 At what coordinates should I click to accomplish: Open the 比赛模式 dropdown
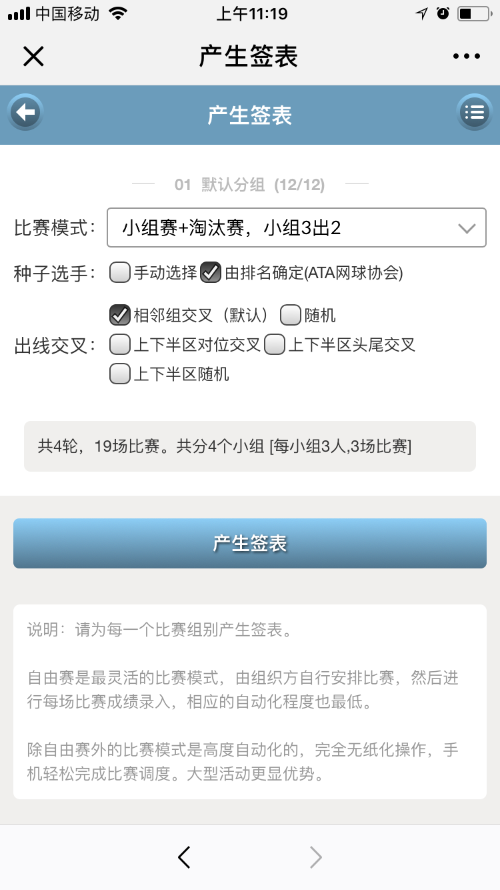(297, 228)
